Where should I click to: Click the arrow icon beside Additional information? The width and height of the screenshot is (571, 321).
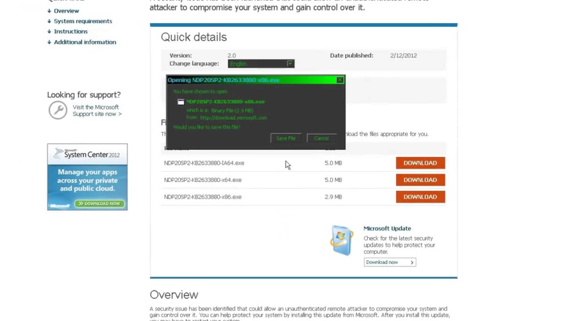[x=49, y=42]
